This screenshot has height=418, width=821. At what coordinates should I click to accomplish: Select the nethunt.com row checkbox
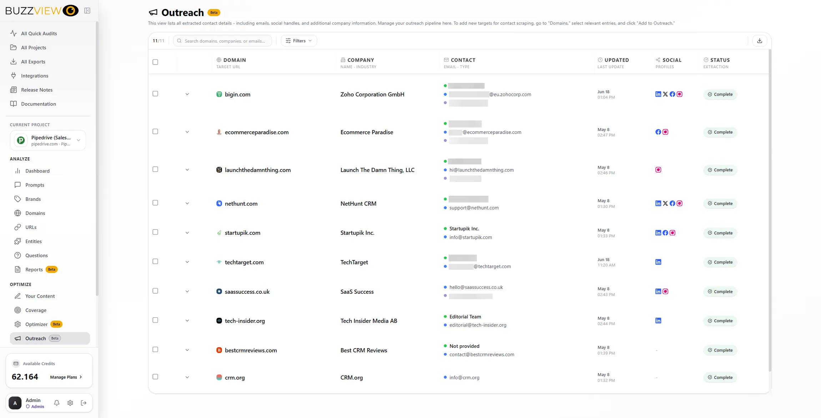pyautogui.click(x=155, y=203)
